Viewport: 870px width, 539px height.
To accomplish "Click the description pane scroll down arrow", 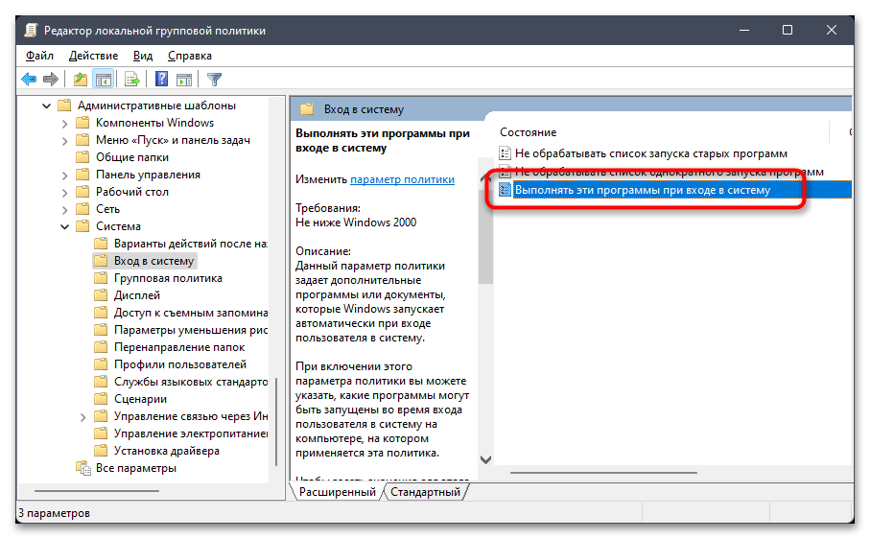I will coord(486,459).
